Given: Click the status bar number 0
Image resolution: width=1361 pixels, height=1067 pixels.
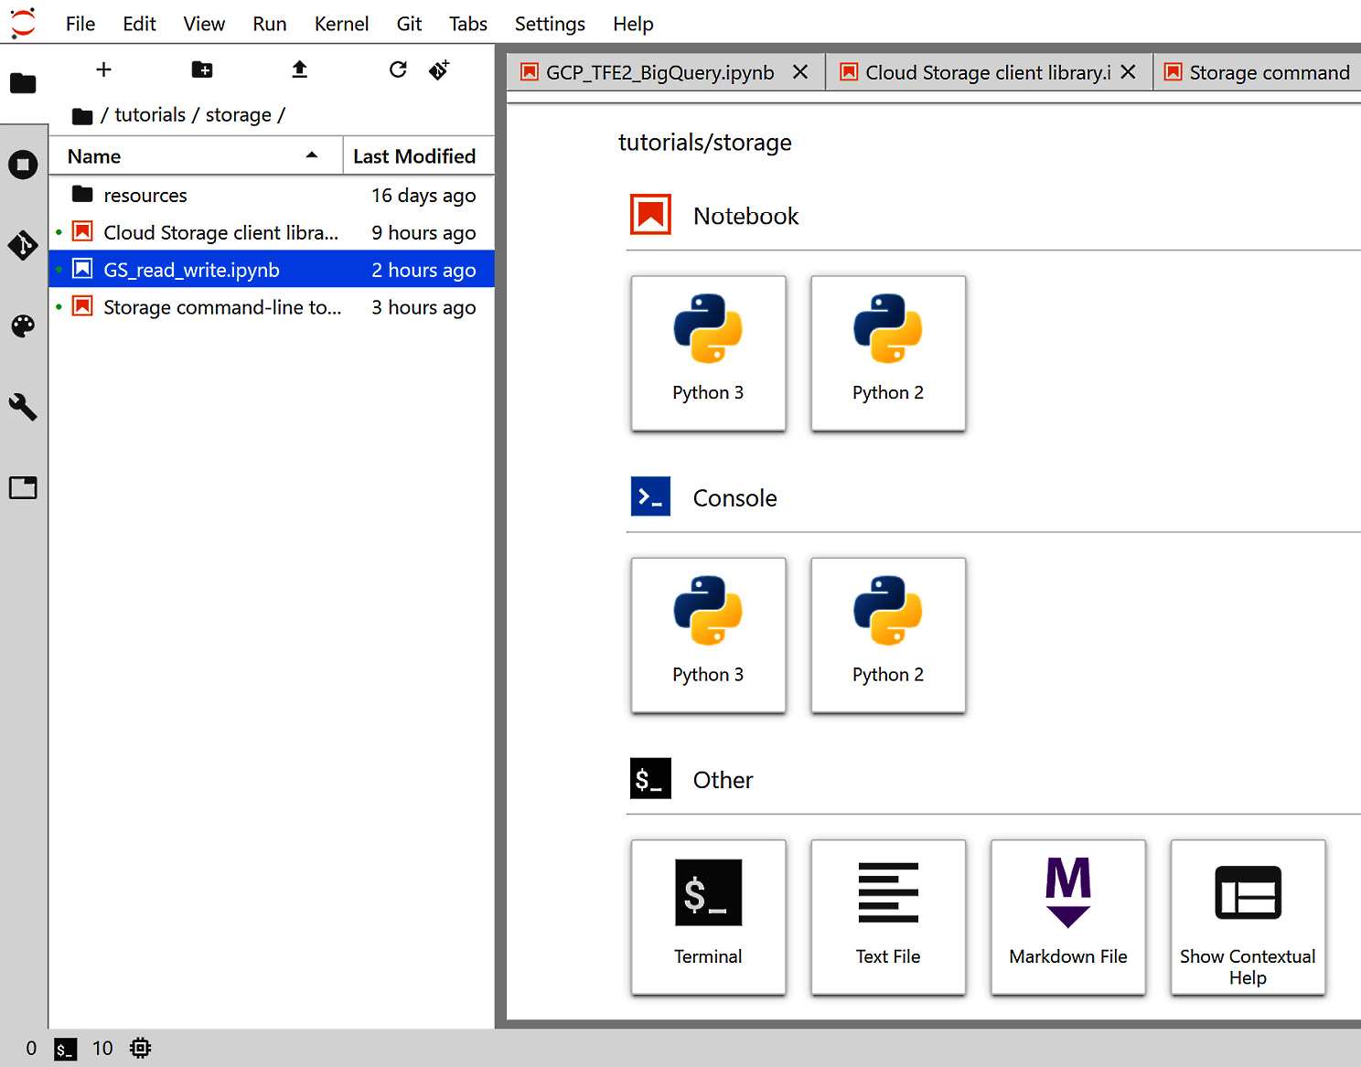Looking at the screenshot, I should (x=31, y=1048).
